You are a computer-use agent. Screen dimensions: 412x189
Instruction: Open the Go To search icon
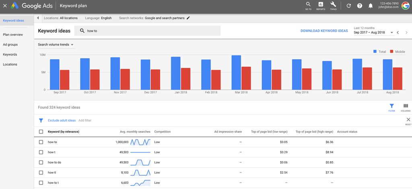[309, 6]
